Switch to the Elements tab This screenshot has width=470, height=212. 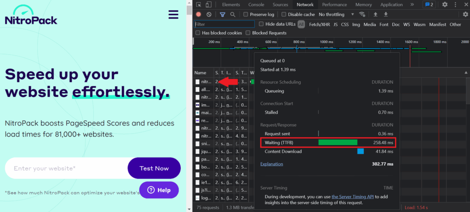(x=231, y=5)
